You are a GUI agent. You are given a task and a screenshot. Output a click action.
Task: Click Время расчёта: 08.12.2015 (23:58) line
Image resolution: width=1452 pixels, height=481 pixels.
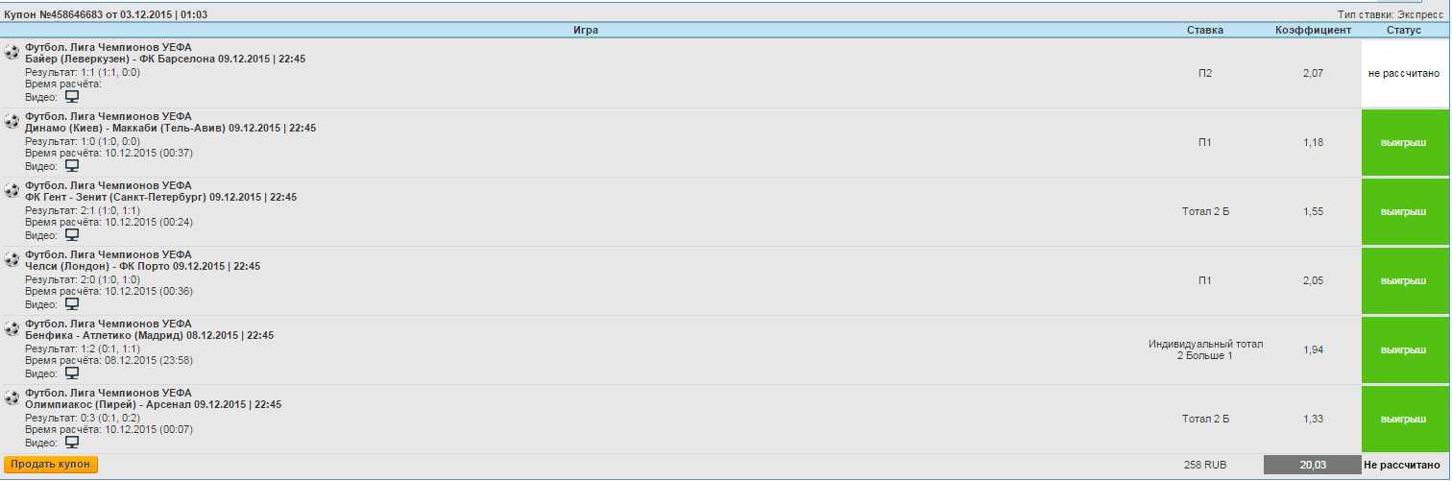tap(109, 360)
